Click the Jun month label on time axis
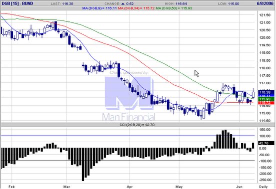276x189 pixels. point(239,187)
